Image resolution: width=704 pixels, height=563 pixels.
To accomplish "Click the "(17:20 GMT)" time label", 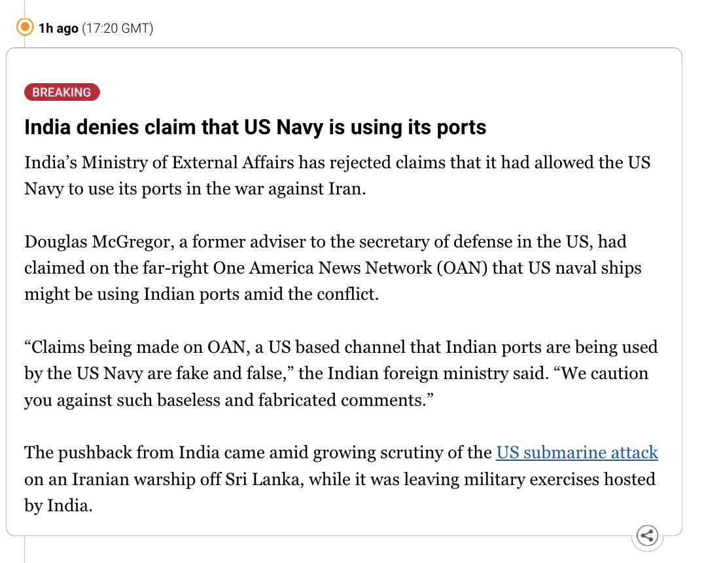I will 118,28.
